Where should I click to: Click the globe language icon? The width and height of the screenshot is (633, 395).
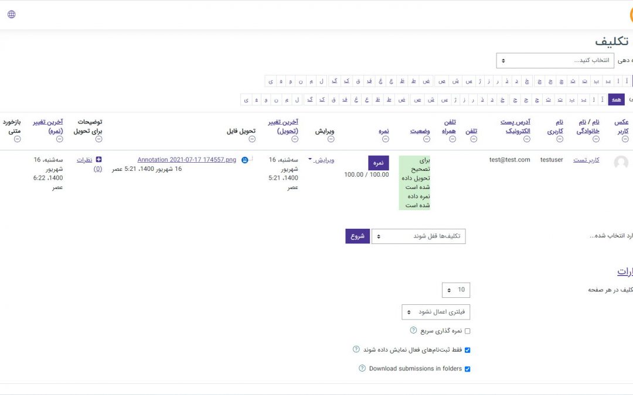(11, 14)
